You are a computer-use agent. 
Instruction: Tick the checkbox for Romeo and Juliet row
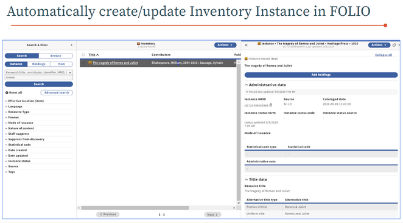coord(83,63)
